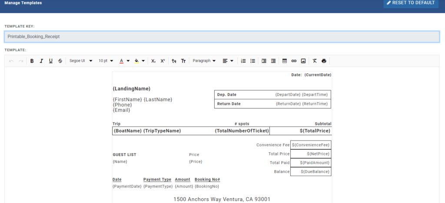
Task: Clear formatting with the Tx icon
Action: [x=315, y=61]
